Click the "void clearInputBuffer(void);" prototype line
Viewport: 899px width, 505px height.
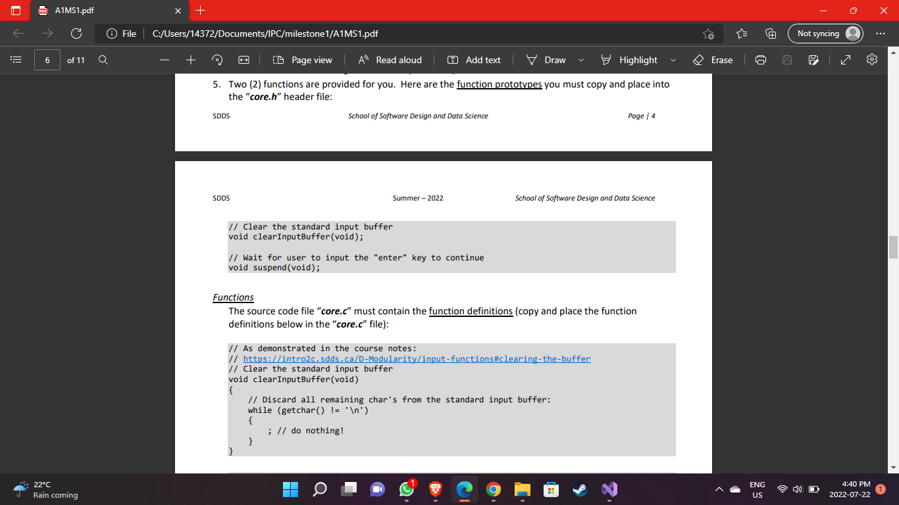coord(295,237)
